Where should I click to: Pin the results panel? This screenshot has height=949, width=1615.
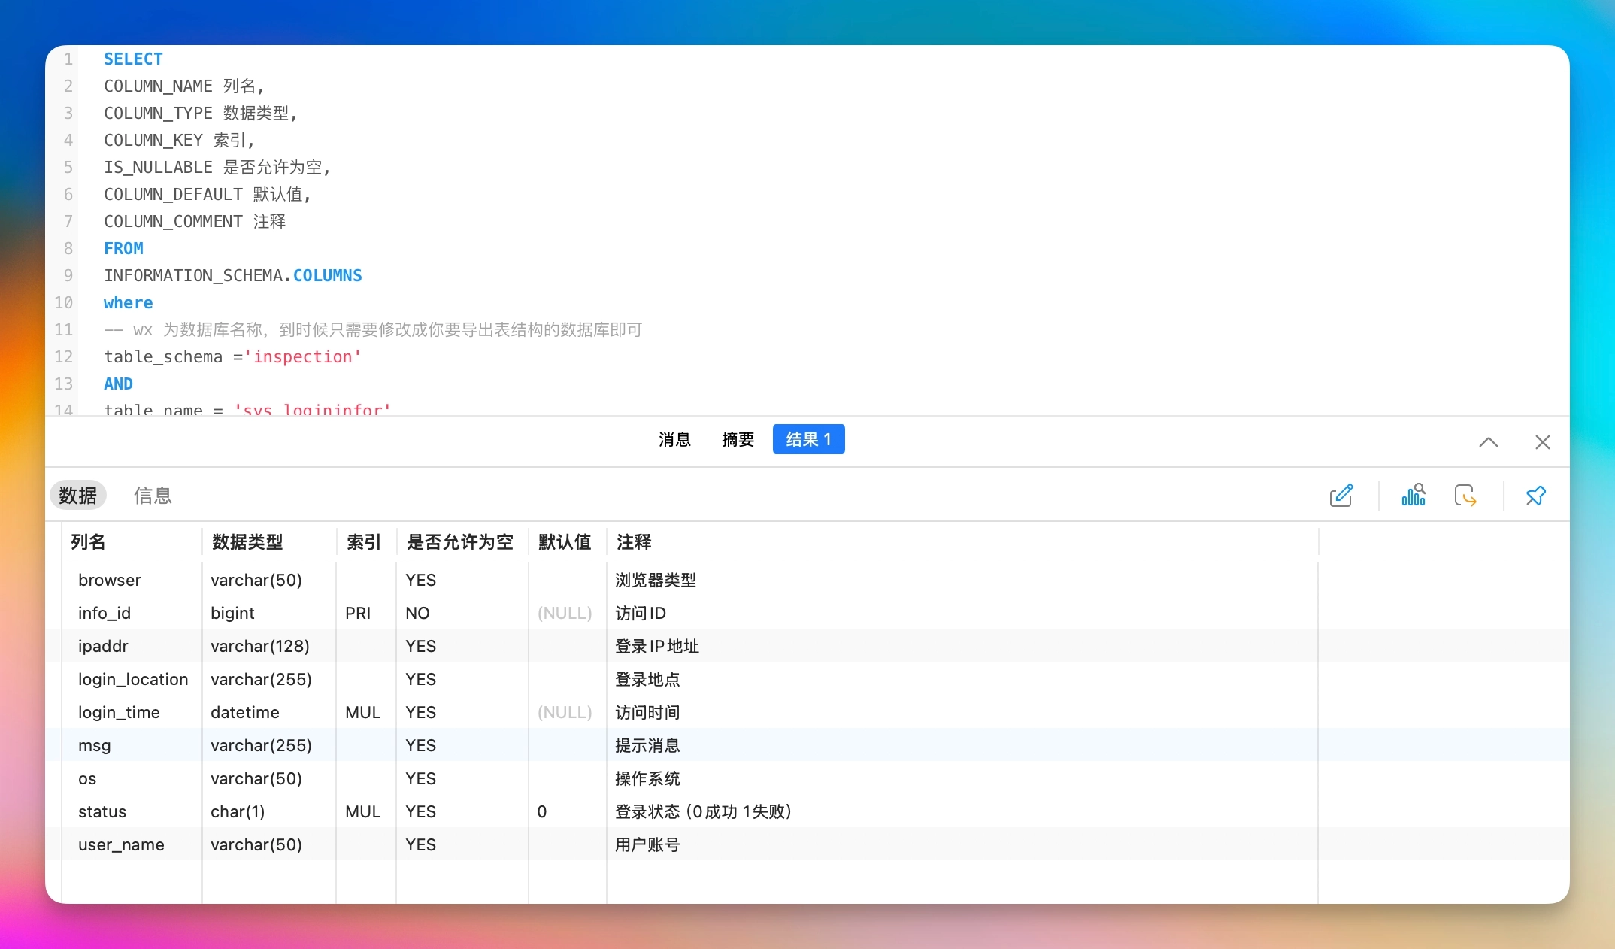(x=1535, y=496)
